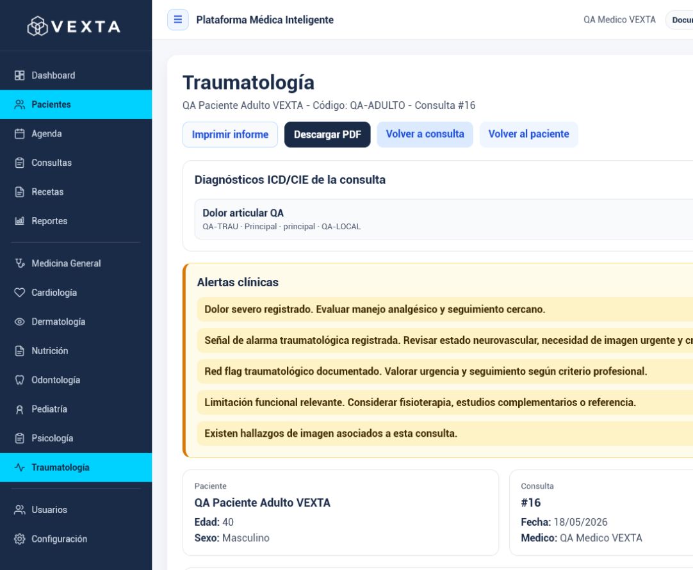This screenshot has width=693, height=570.
Task: Select Recetas in the sidebar
Action: click(x=76, y=192)
